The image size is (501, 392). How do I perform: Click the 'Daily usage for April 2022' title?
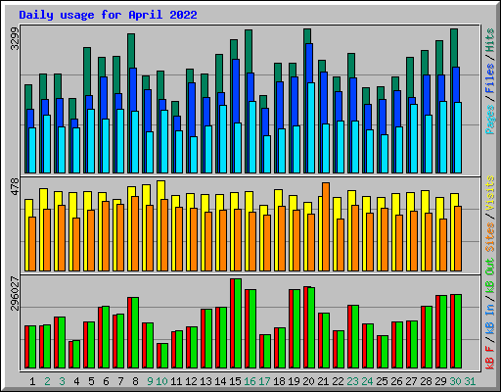coord(108,15)
